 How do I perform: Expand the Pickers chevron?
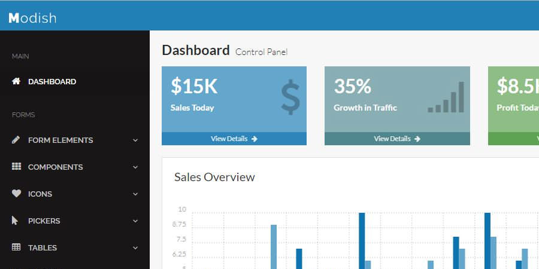coord(135,221)
